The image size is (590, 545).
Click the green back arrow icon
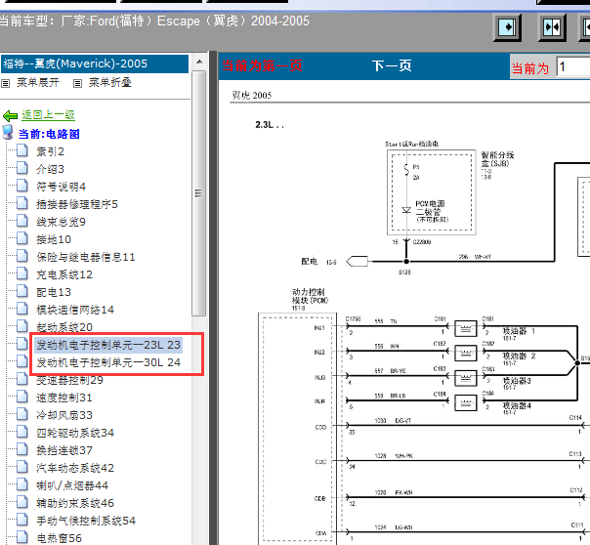point(10,115)
